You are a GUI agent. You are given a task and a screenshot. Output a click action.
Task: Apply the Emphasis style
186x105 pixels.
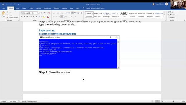(150, 15)
